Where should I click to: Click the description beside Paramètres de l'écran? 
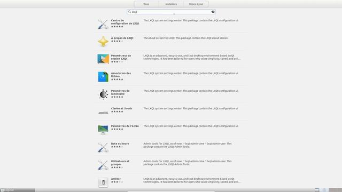pyautogui.click(x=191, y=126)
